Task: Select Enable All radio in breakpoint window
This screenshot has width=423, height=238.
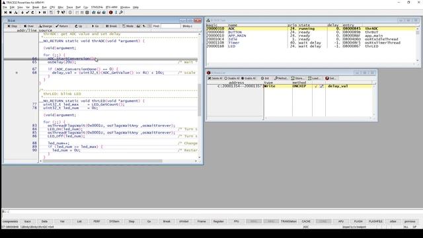Action: [249, 78]
